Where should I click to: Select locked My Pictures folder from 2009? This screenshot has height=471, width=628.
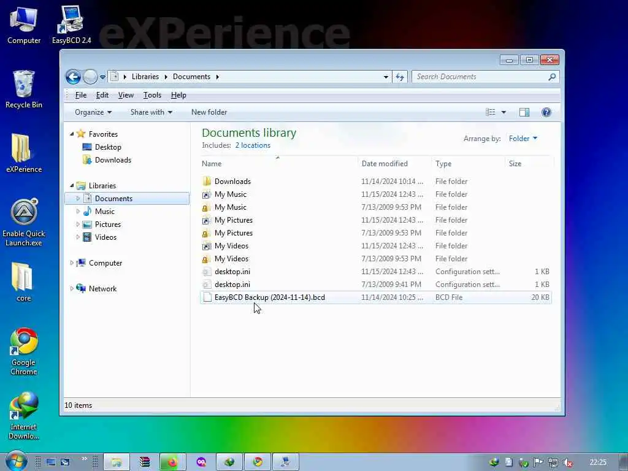pyautogui.click(x=376, y=232)
